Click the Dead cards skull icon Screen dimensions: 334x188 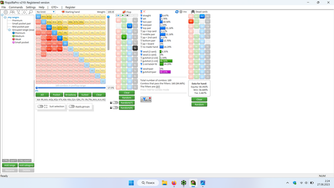[x=193, y=12]
